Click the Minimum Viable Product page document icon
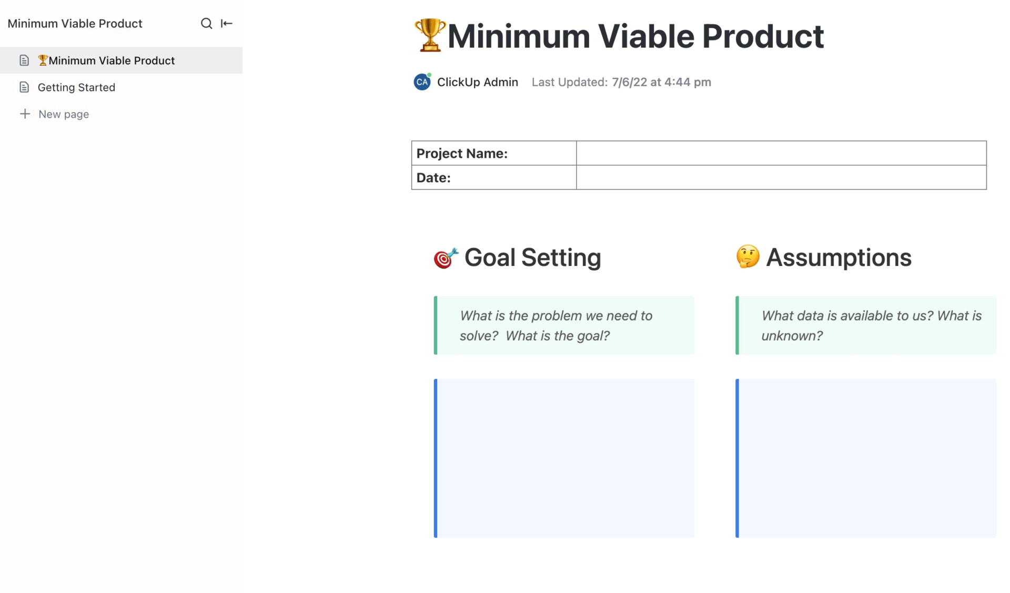This screenshot has height=593, width=1010. pyautogui.click(x=24, y=60)
